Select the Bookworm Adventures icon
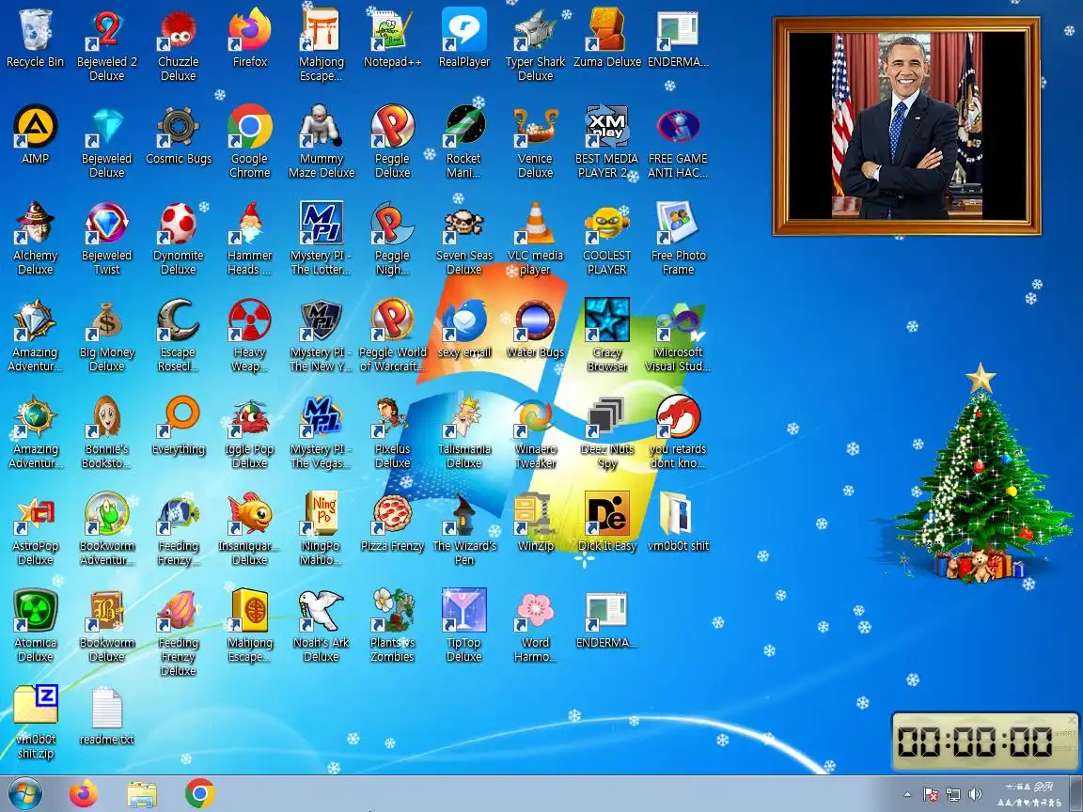 [x=107, y=528]
